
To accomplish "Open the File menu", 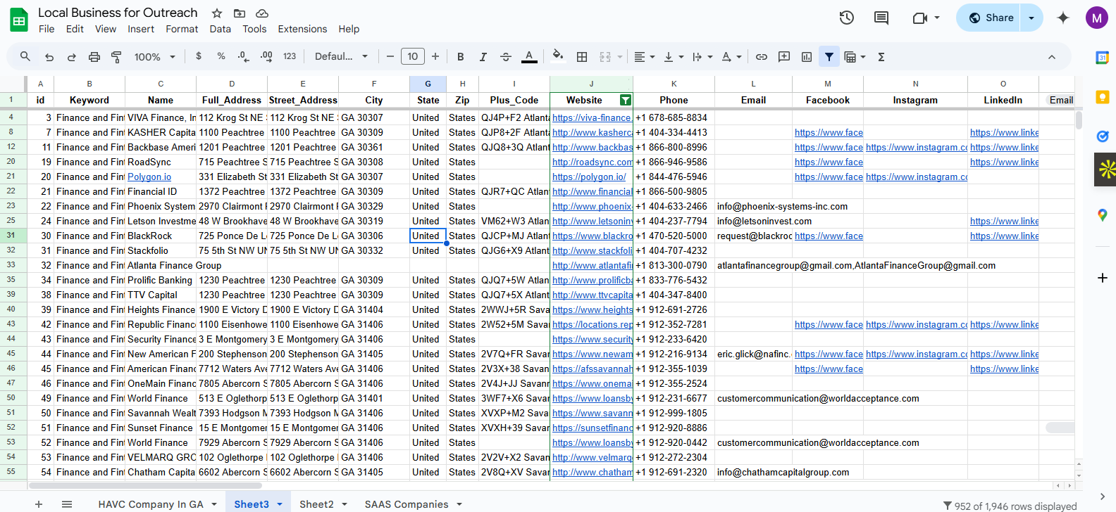I will (x=46, y=29).
